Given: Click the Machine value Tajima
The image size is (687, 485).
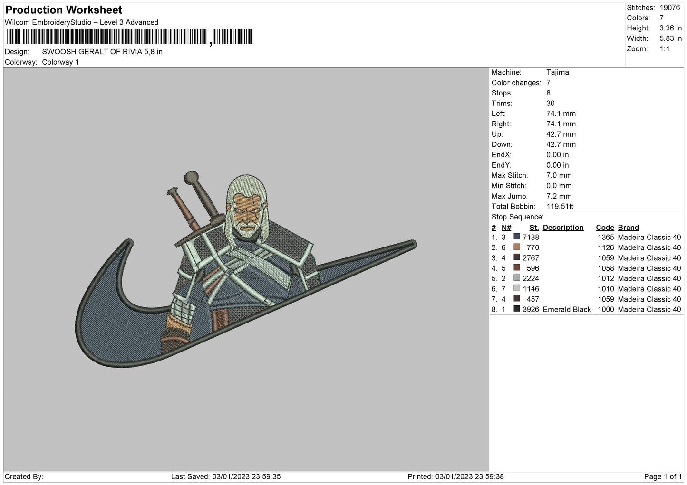Looking at the screenshot, I should [x=557, y=72].
